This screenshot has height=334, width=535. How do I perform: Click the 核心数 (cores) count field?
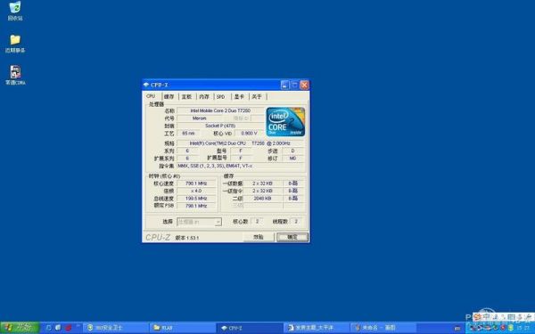coord(258,222)
